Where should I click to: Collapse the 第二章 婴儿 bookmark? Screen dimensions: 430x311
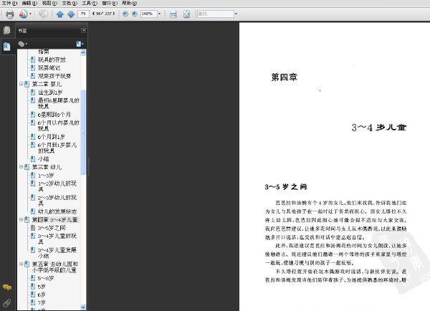click(x=21, y=84)
